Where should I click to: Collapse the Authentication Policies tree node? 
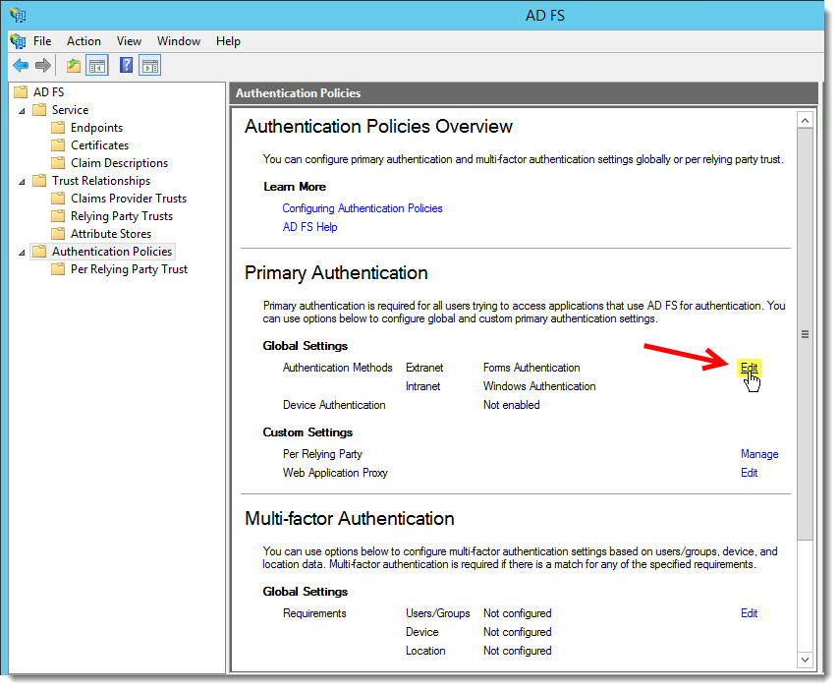[22, 253]
